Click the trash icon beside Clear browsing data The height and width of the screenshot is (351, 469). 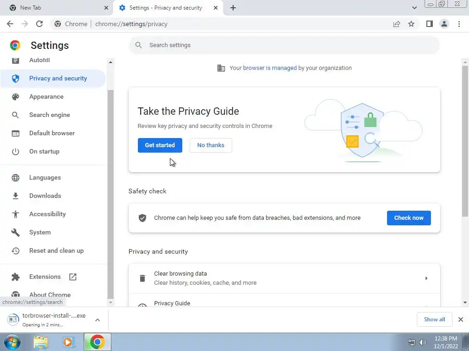(x=142, y=278)
